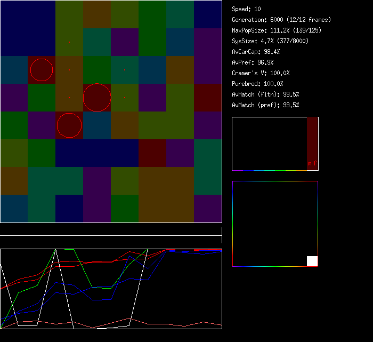
Task: Click the white square in the rainbow-bordered box
Action: click(312, 261)
